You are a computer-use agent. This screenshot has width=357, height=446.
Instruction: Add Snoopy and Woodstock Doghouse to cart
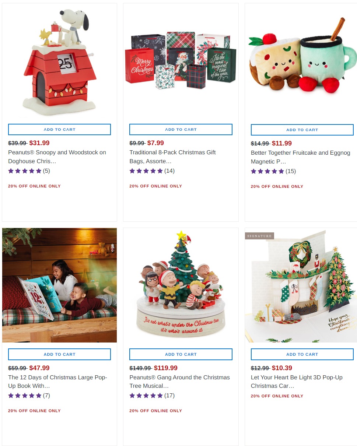pos(59,129)
